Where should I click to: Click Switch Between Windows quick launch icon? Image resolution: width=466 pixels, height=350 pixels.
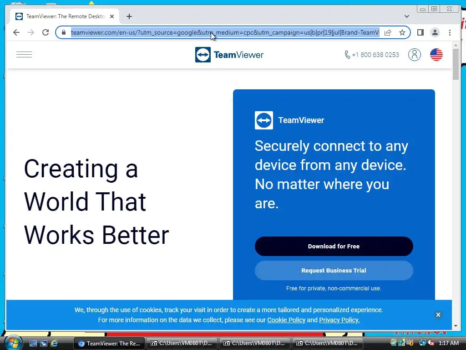pyautogui.click(x=44, y=343)
